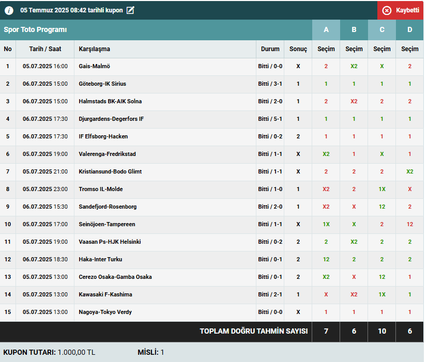428x362 pixels.
Task: Click the red X circle icon
Action: click(387, 10)
